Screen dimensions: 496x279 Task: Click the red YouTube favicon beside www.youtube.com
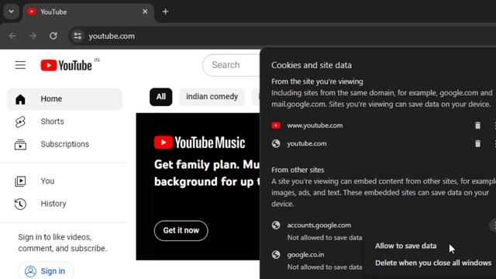coord(276,126)
